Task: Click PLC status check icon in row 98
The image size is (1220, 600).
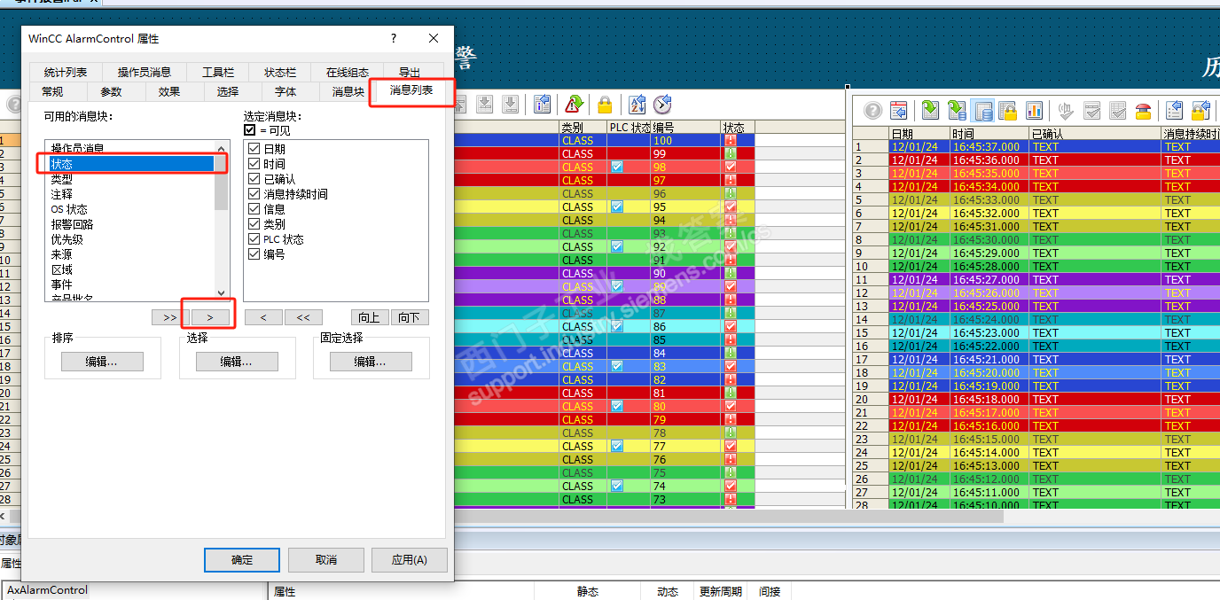Action: point(617,167)
